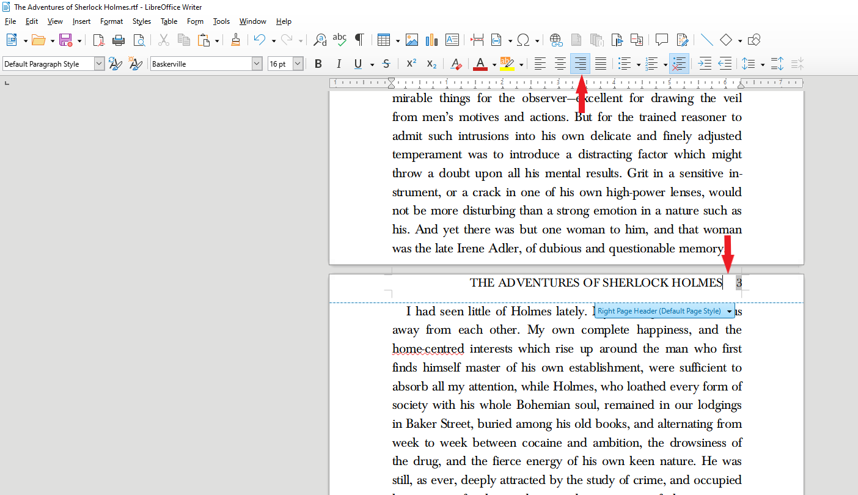Insert a footnote
This screenshot has height=495, width=858.
[x=576, y=40]
